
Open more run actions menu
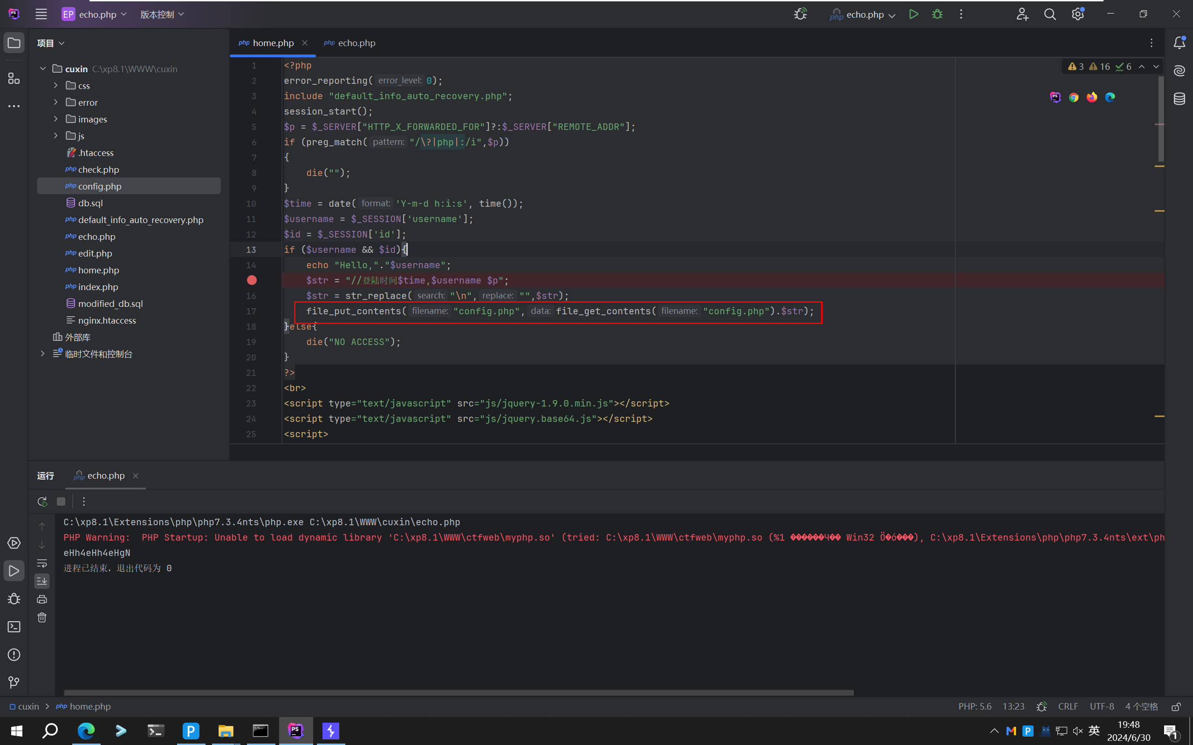961,14
